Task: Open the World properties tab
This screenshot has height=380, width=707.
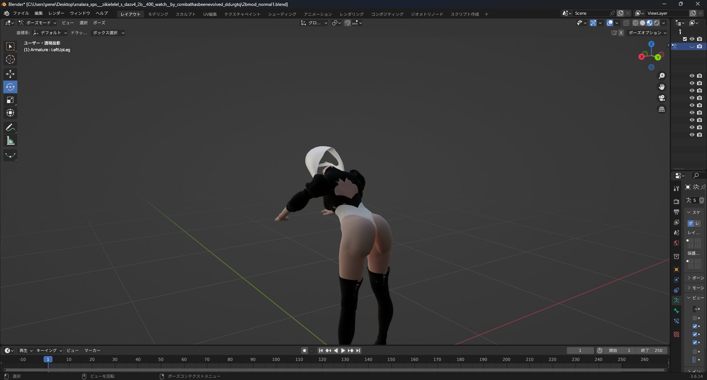Action: pyautogui.click(x=676, y=243)
